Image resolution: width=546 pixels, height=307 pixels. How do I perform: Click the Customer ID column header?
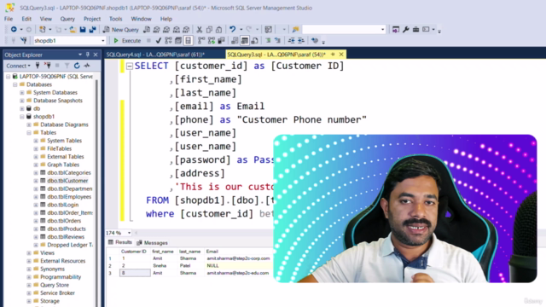coord(134,252)
